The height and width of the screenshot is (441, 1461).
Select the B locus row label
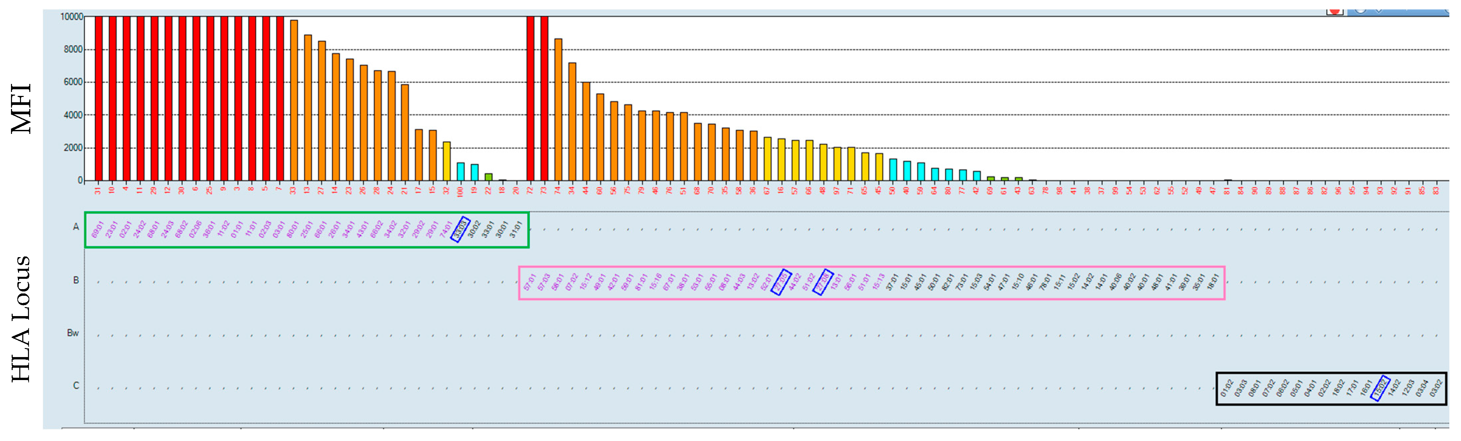click(76, 280)
